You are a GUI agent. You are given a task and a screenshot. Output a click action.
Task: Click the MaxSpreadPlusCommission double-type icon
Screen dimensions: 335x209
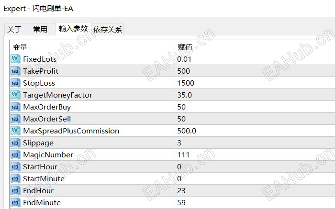tap(15, 131)
